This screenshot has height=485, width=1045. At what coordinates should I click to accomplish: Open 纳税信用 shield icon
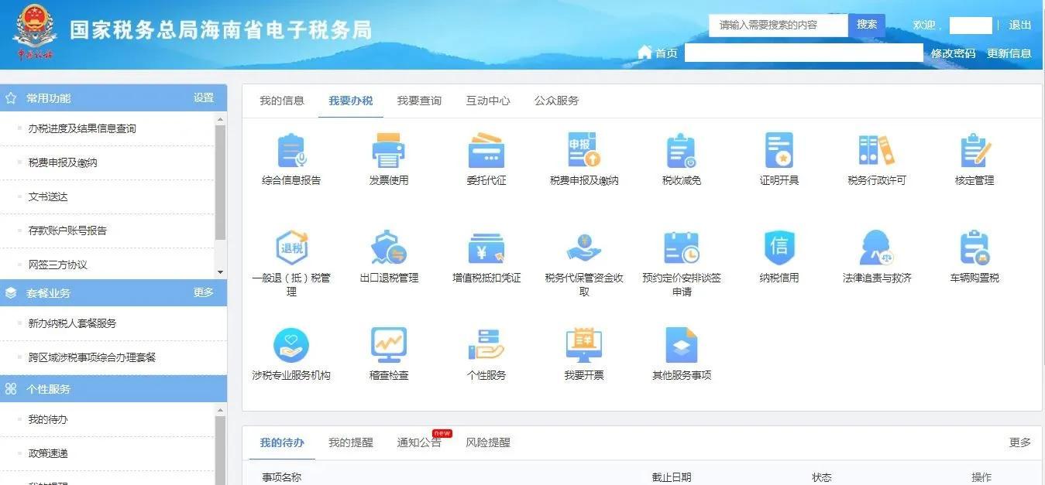point(779,248)
